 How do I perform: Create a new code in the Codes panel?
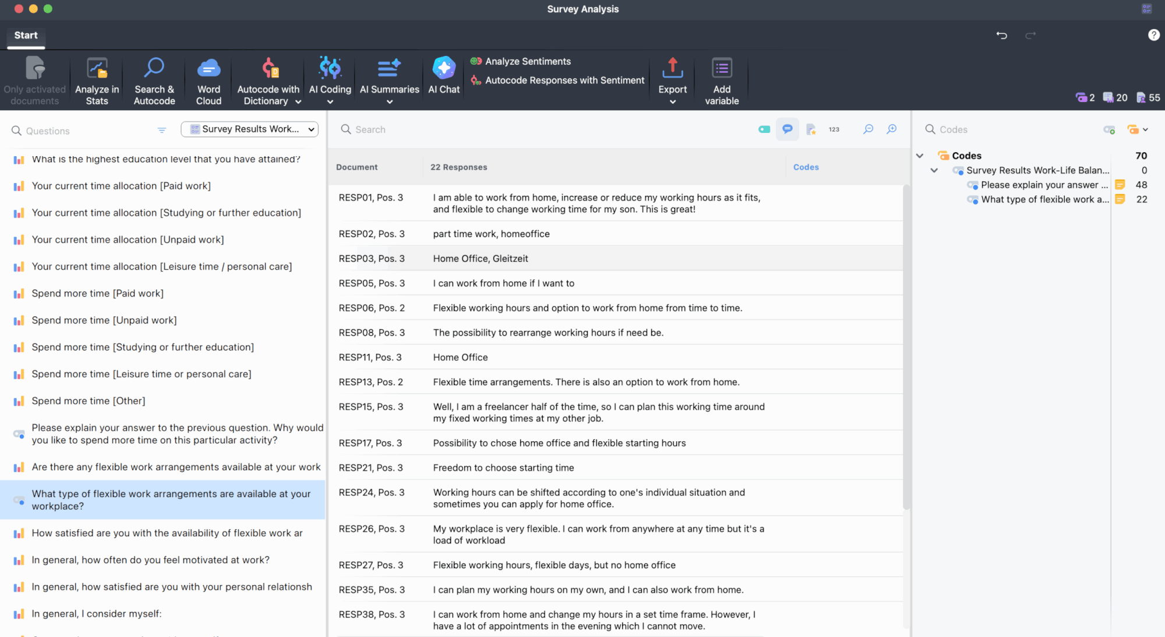click(x=1109, y=129)
